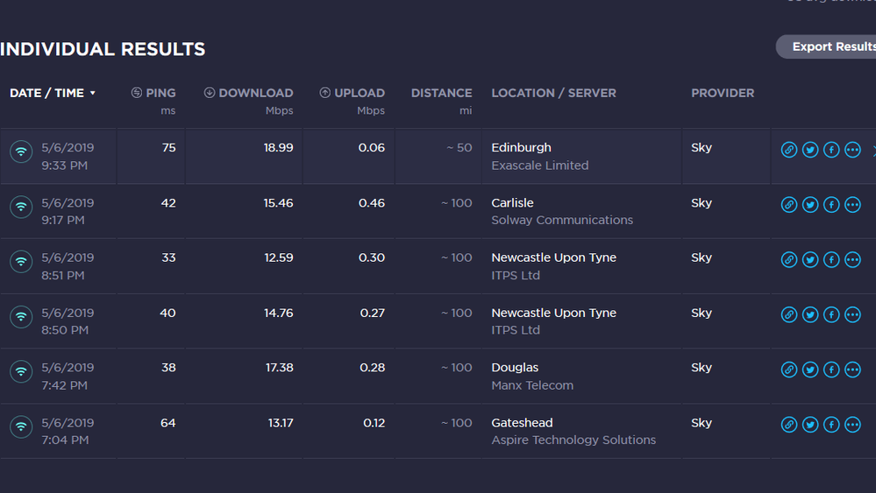
Task: Click the Solway Communications server name
Action: [561, 221]
